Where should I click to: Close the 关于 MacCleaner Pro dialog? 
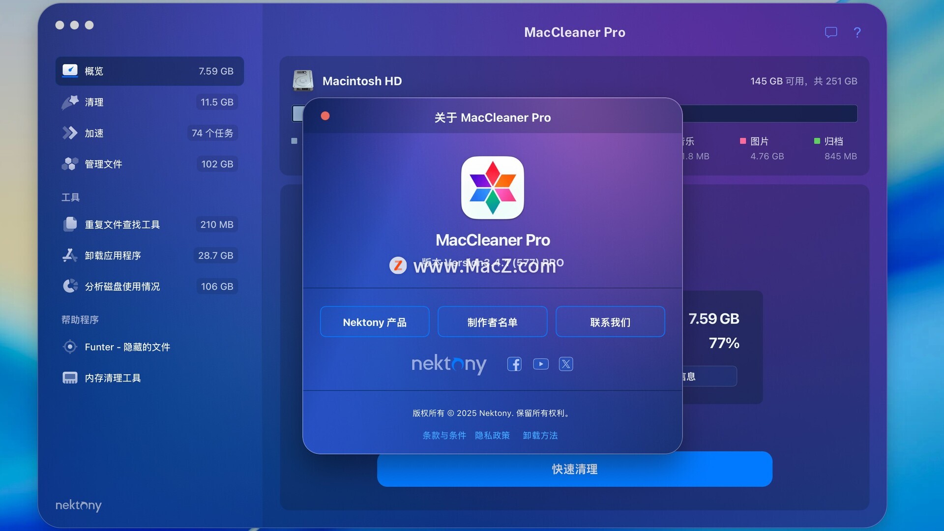[x=325, y=116]
